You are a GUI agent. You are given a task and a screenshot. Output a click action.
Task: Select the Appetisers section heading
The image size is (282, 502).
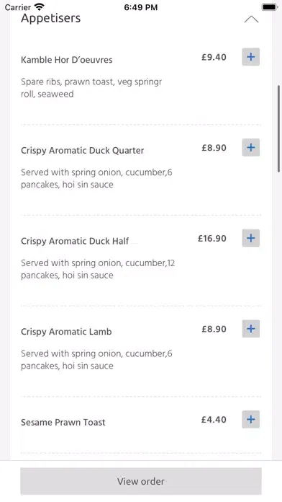pos(51,19)
